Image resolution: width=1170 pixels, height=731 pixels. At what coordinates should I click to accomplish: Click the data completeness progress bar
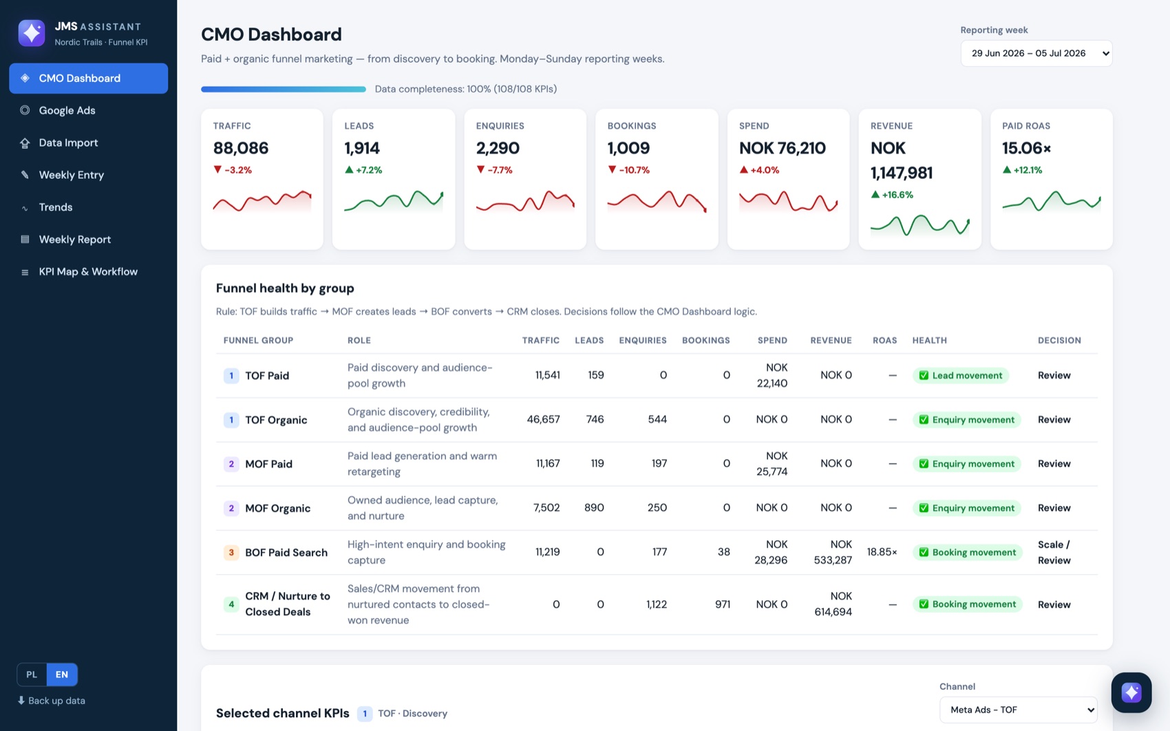(284, 89)
